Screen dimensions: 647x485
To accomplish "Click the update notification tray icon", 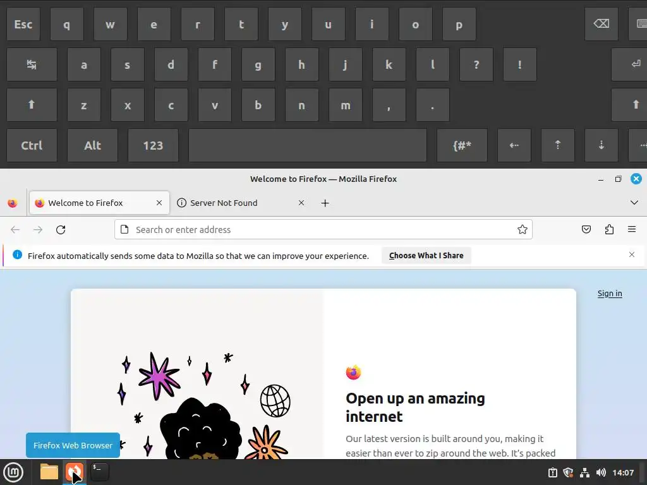I will (552, 472).
